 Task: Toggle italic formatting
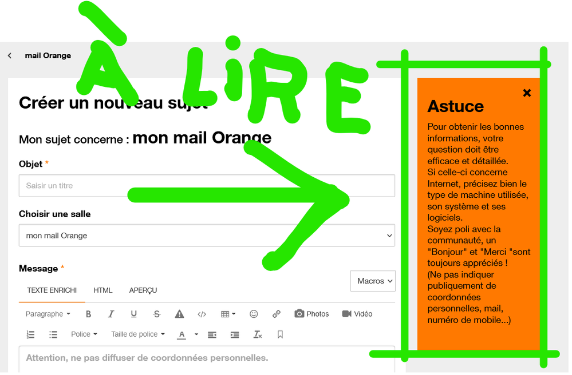tap(111, 314)
